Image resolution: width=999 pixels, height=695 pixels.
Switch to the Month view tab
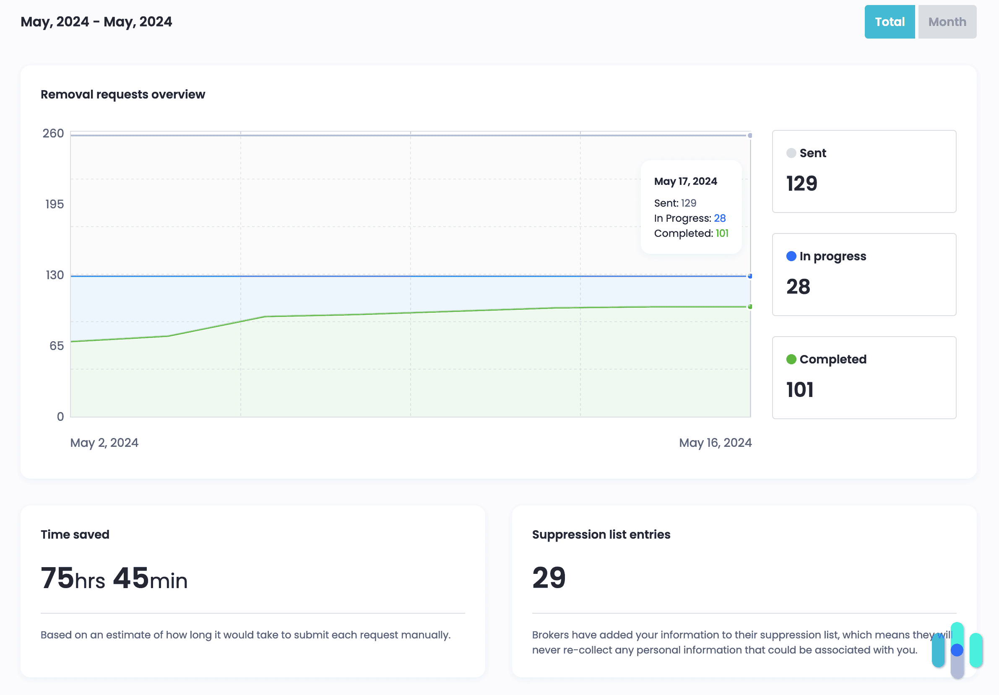pos(947,22)
